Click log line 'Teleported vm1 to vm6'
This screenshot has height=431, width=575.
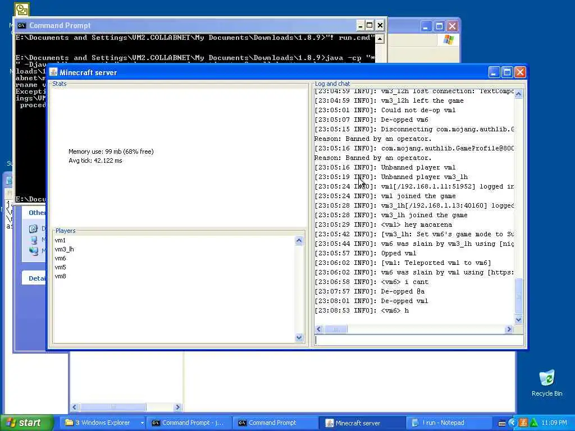click(x=403, y=263)
